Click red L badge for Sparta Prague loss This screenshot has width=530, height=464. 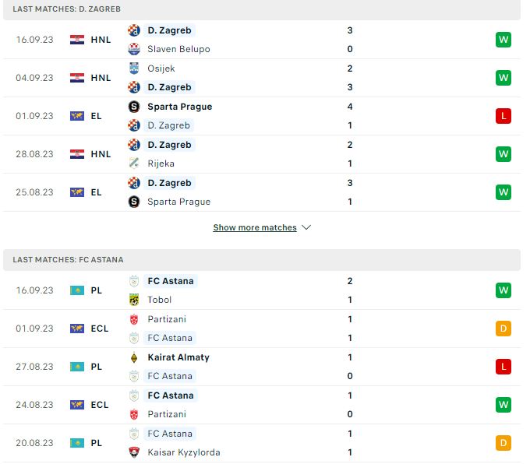(503, 116)
